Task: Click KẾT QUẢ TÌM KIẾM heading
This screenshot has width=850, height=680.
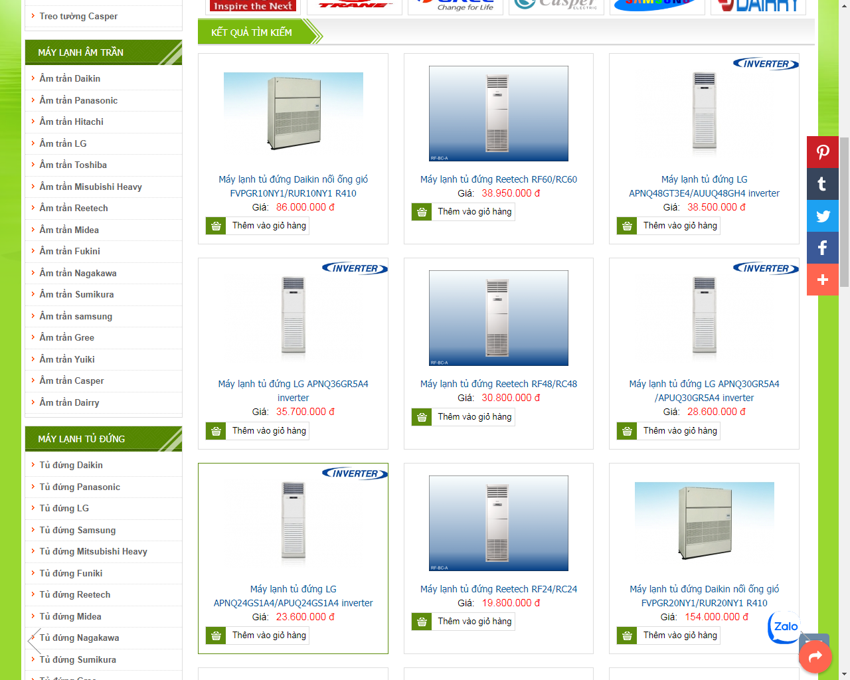Action: click(252, 32)
